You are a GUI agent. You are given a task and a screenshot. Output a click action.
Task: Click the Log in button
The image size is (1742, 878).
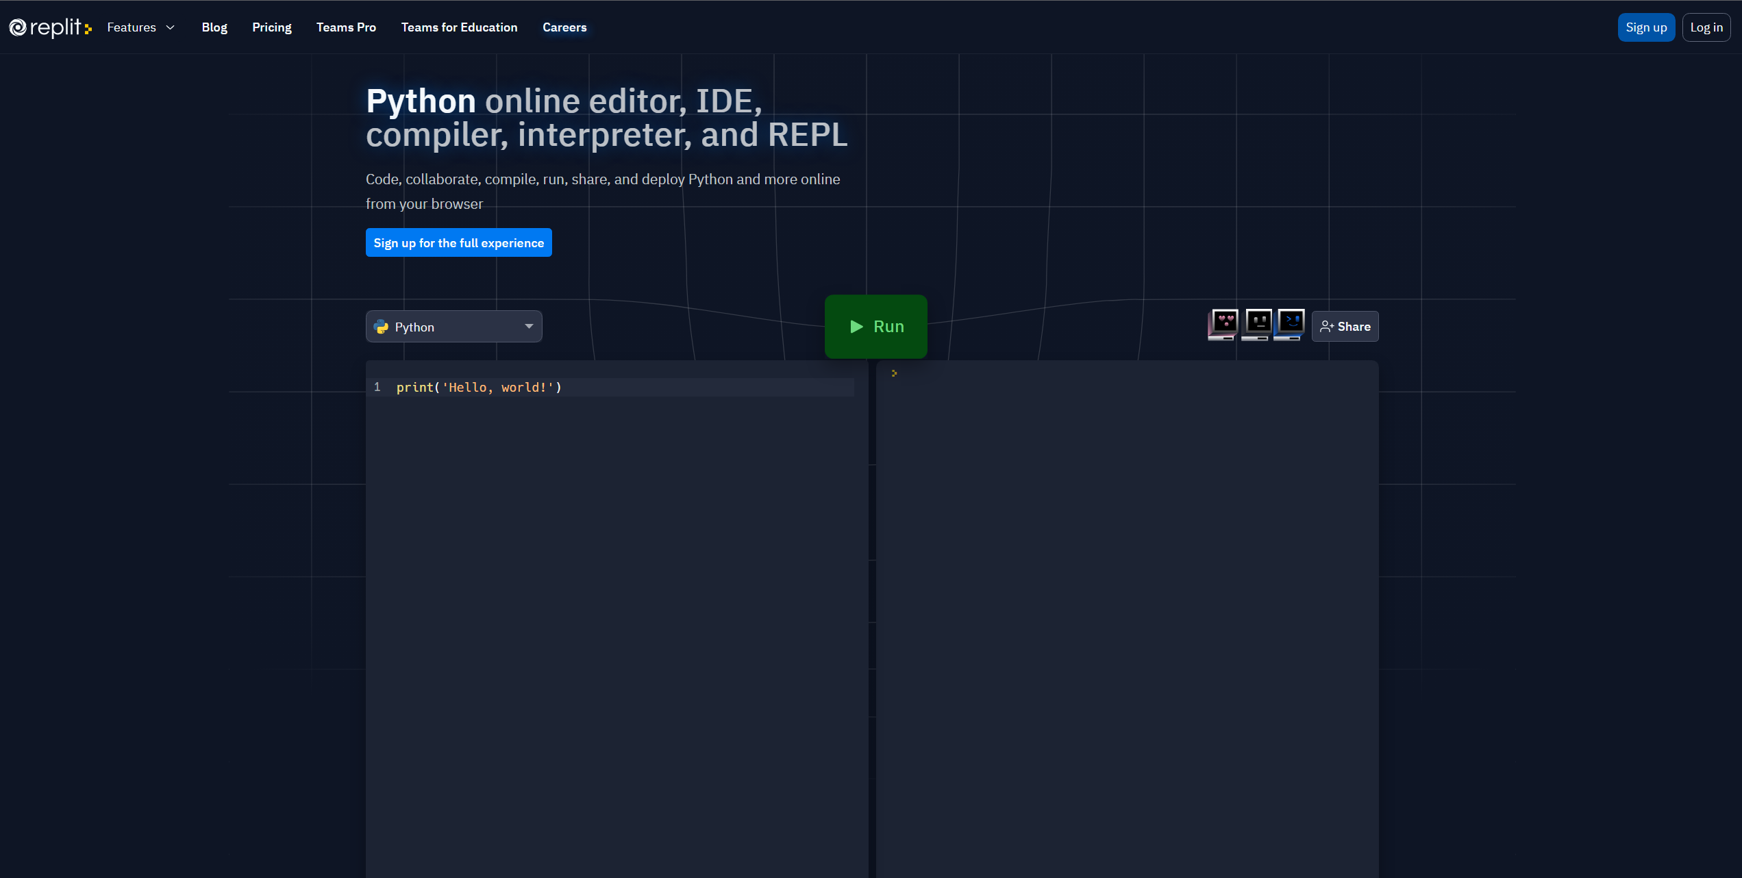tap(1706, 27)
